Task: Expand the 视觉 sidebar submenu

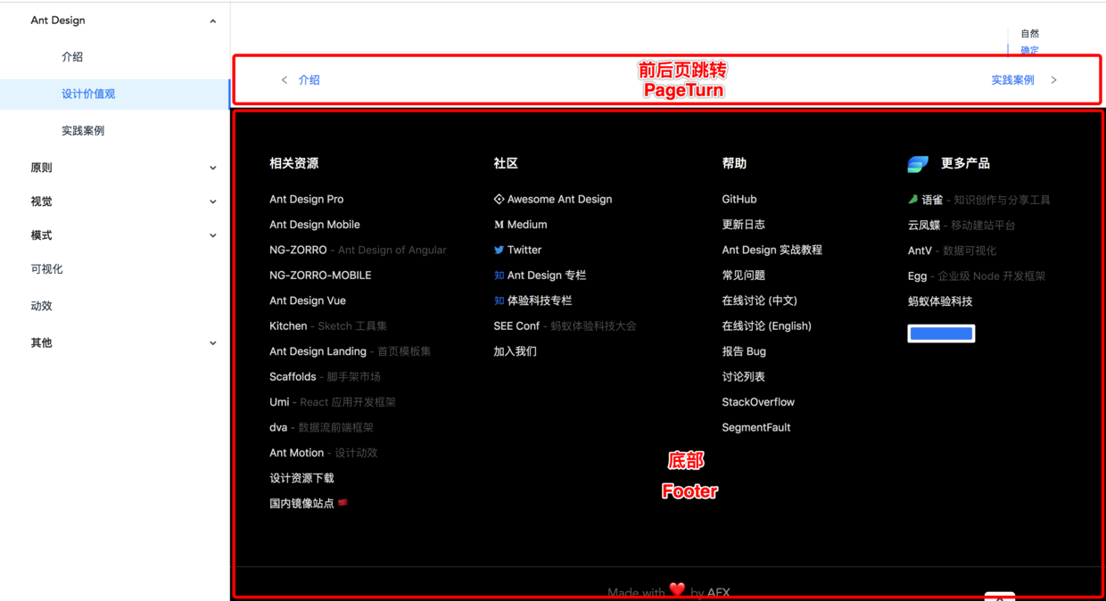Action: coord(212,202)
